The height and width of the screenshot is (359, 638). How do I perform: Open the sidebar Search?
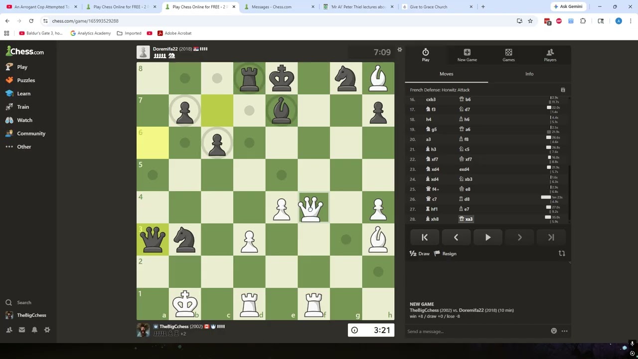click(18, 303)
